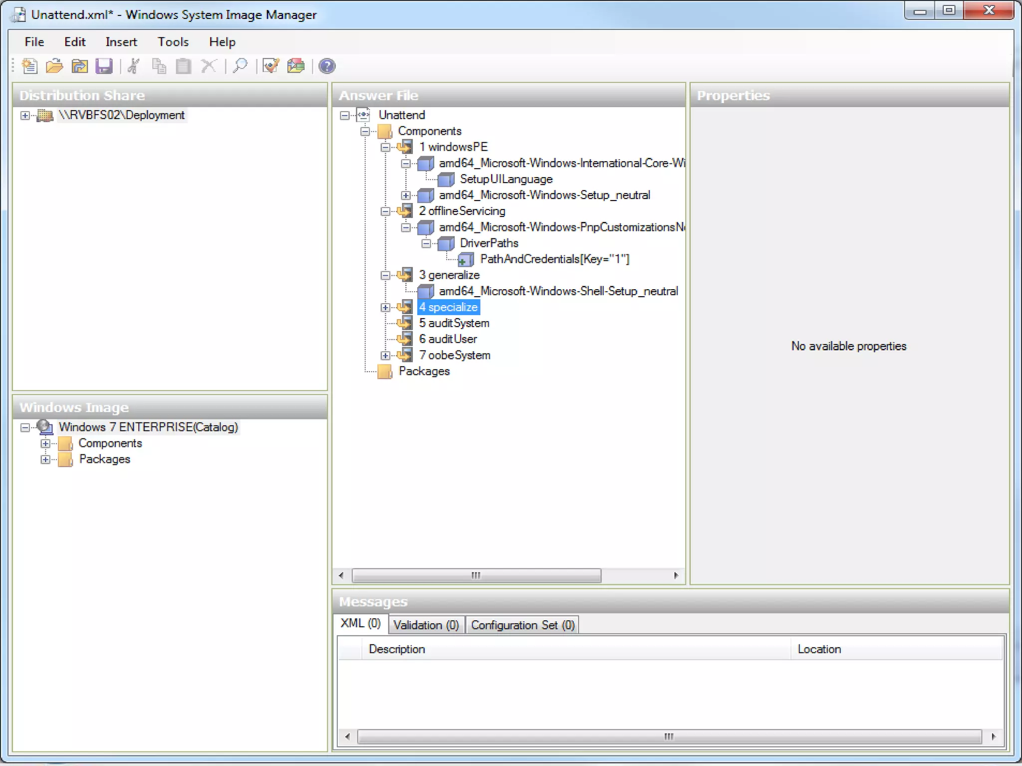Click the Packages folder icon in the Windows Image pane
The height and width of the screenshot is (766, 1022).
65,459
